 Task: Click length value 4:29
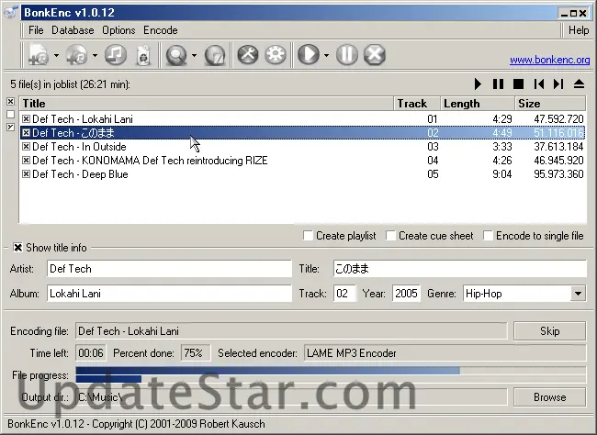502,119
